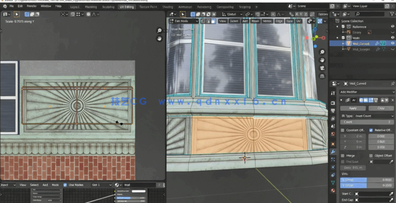The width and height of the screenshot is (396, 203).
Task: Open the View menu in 3D viewport
Action: [x=222, y=21]
